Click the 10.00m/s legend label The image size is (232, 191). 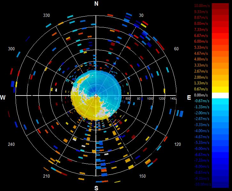[202, 6]
